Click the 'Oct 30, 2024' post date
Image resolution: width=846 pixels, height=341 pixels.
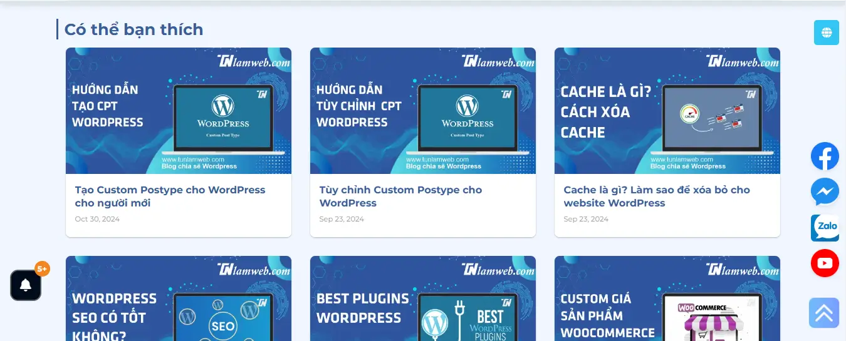[97, 219]
